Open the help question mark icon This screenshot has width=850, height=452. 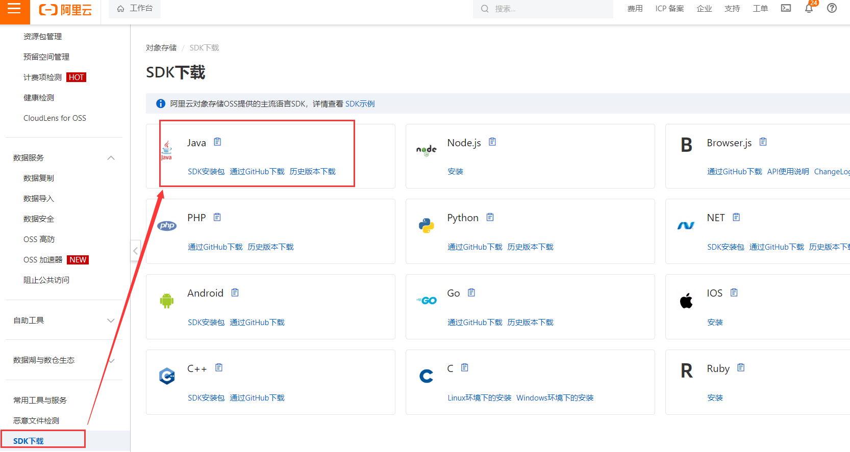[x=832, y=8]
